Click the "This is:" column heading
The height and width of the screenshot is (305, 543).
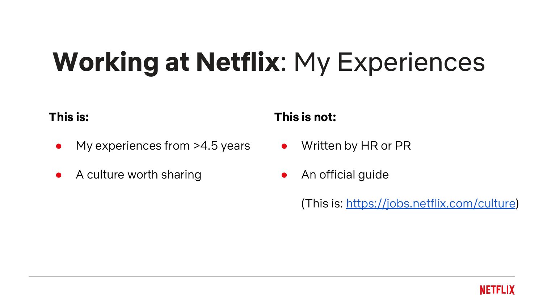pyautogui.click(x=69, y=117)
